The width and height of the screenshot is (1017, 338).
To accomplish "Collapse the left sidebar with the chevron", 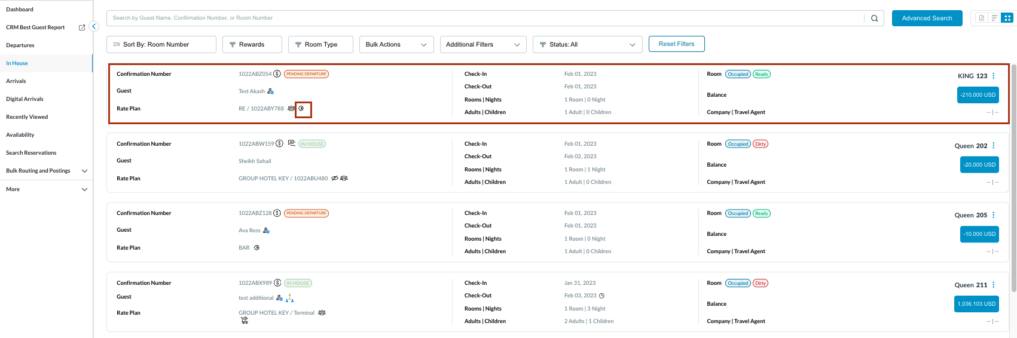I will [94, 26].
